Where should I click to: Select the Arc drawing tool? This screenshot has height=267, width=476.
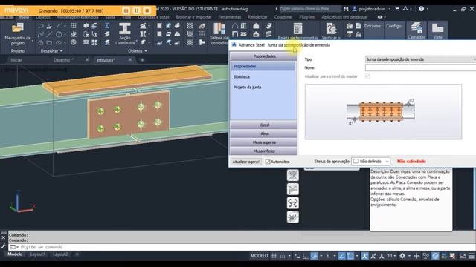pyautogui.click(x=59, y=27)
